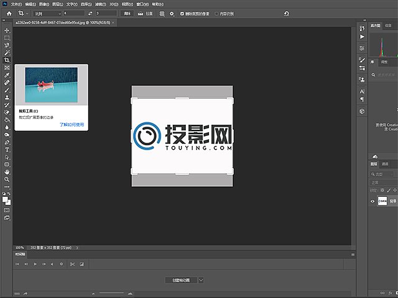
Task: Expand the Create Frame Animation dropdown arrow
Action: click(201, 280)
